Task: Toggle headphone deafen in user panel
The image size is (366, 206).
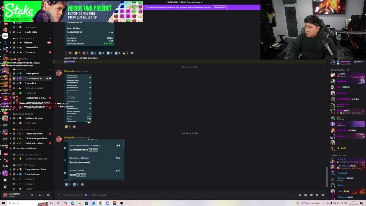Action: click(40, 195)
